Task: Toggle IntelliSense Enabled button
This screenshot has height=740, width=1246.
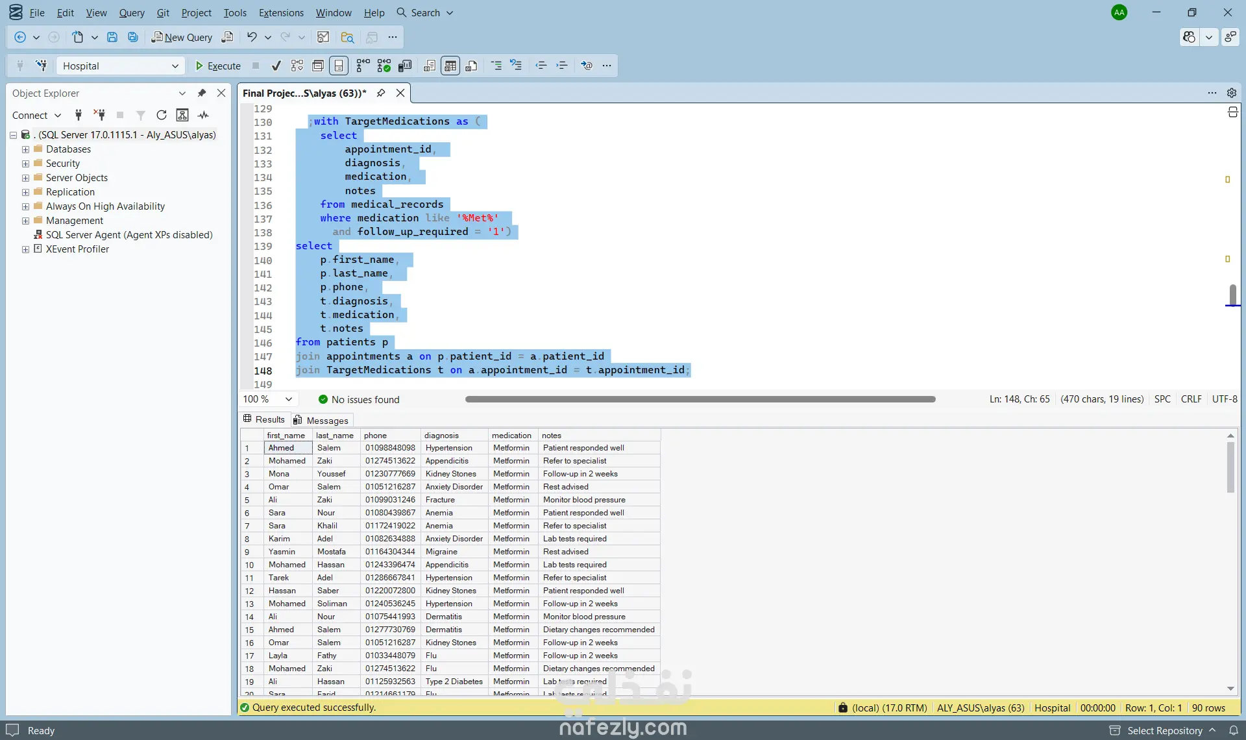Action: pyautogui.click(x=339, y=66)
